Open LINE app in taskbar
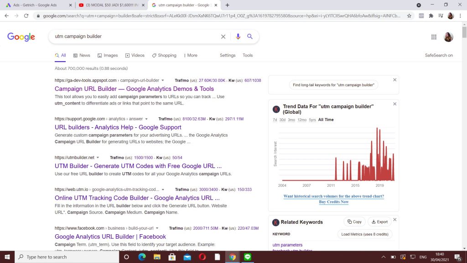Screen dimensions: 467x263 [x=248, y=257]
